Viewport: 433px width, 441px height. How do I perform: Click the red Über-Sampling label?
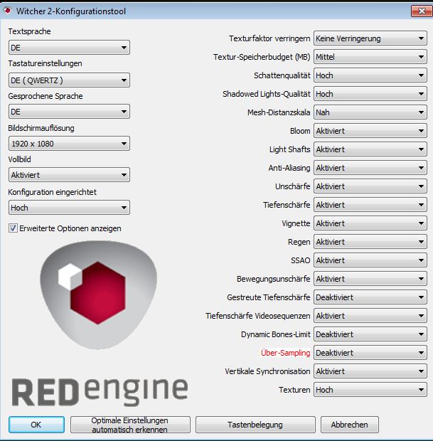click(285, 353)
